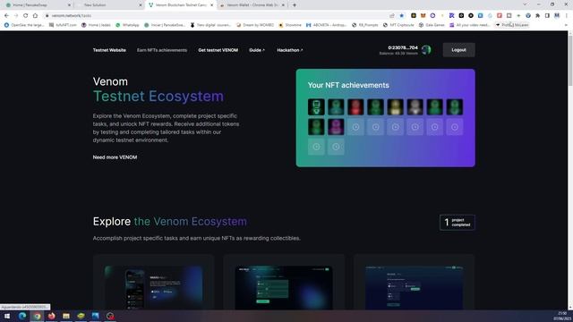Open the WhatsApp bookmark

click(127, 25)
